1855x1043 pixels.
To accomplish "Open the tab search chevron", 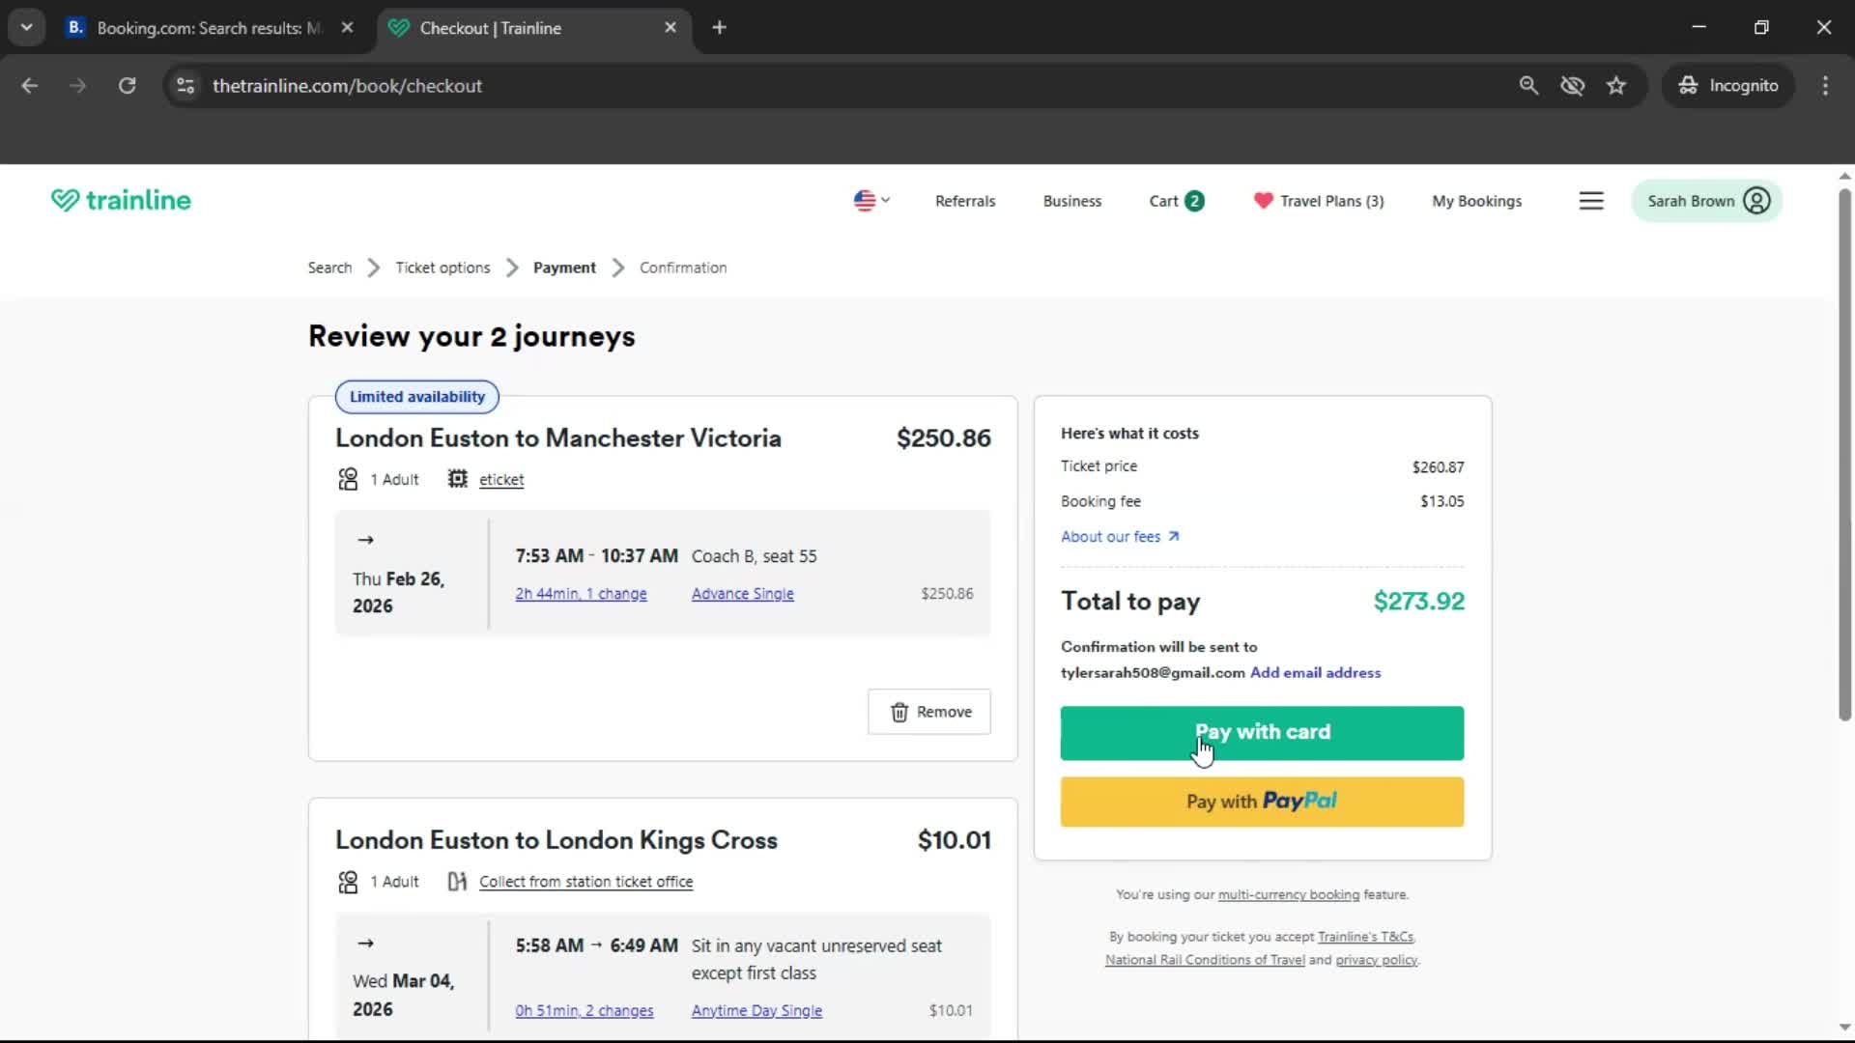I will click(x=27, y=26).
